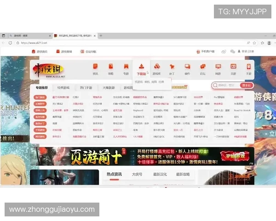The width and height of the screenshot is (276, 221).
Task: Add page to favorites star icon
Action: [x=254, y=43]
